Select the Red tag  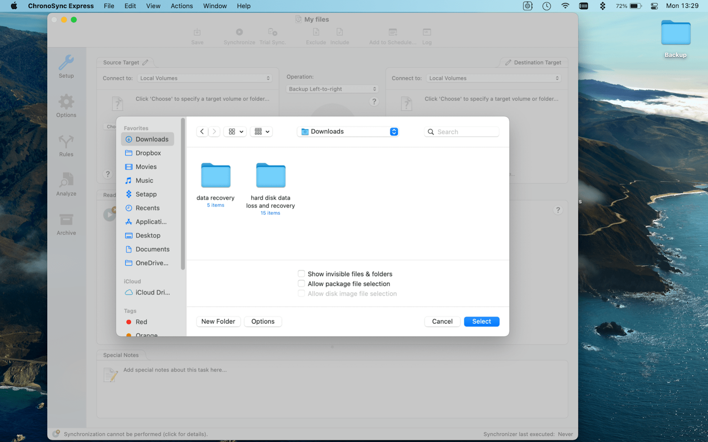pos(147,322)
